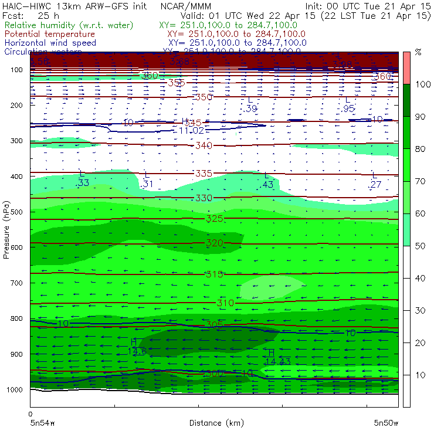Click the '800' pressure axis tick label
Image resolution: width=434 pixels, height=434 pixels.
click(16, 318)
